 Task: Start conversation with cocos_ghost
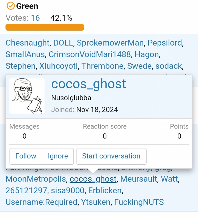click(x=111, y=156)
